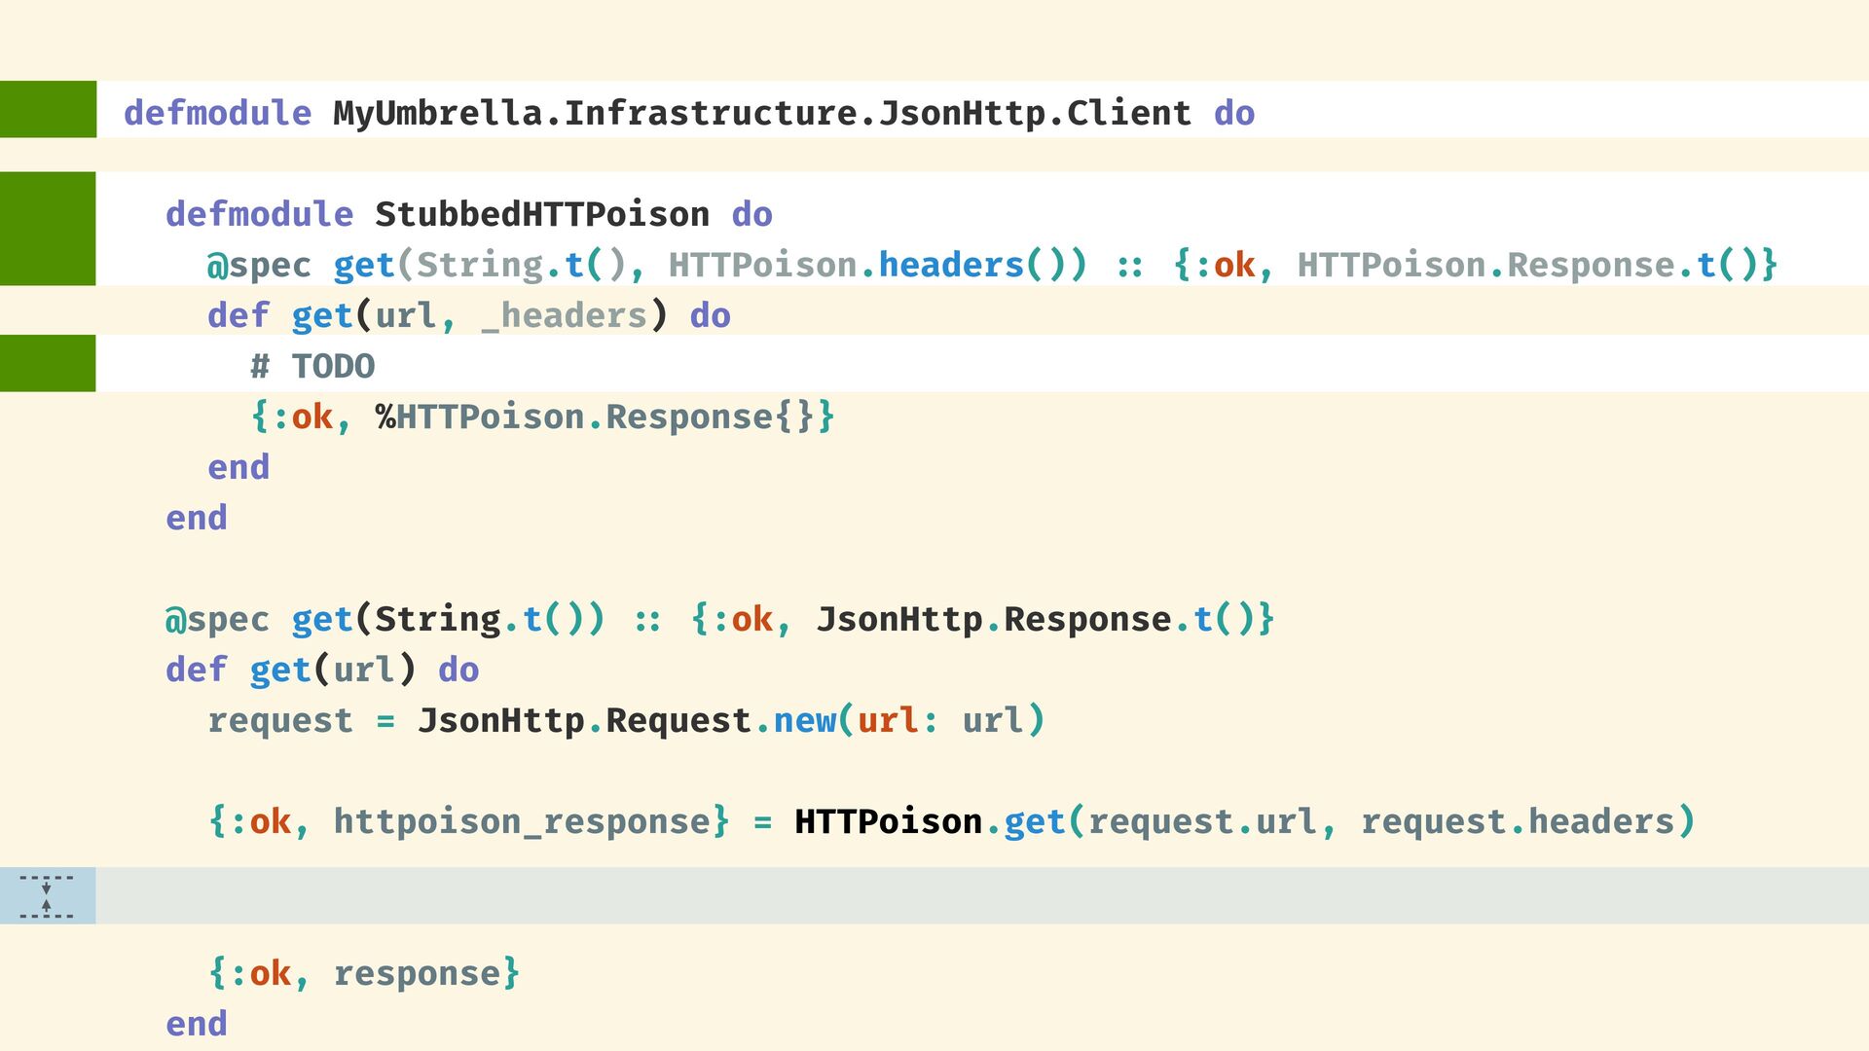This screenshot has height=1051, width=1869.
Task: Click 'MyUmbrella.Infrastructure.JsonHttp.Client' module name
Action: [x=762, y=113]
